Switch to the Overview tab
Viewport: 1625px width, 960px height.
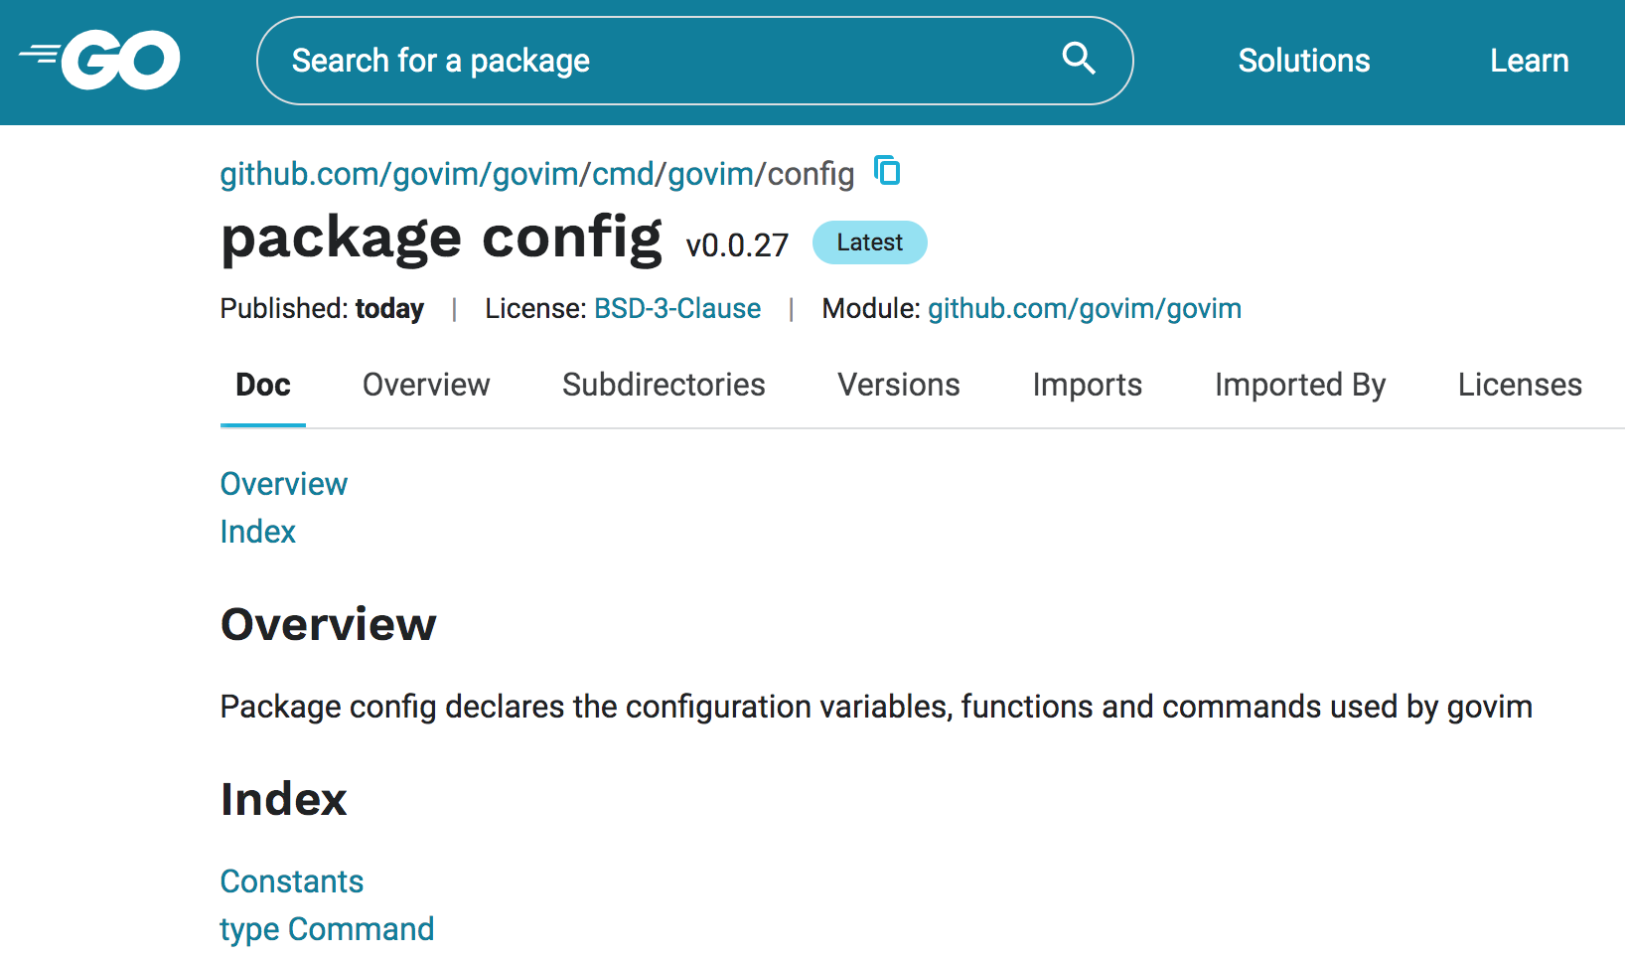[425, 385]
